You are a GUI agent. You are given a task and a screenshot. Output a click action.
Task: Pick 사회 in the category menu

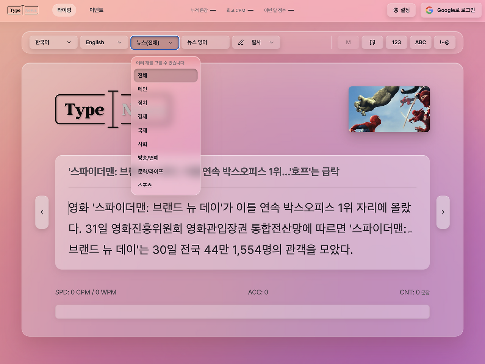[166, 144]
